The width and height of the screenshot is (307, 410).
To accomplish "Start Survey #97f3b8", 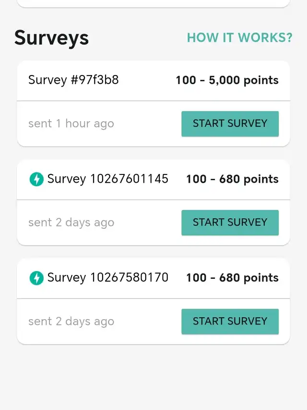I will tap(230, 124).
